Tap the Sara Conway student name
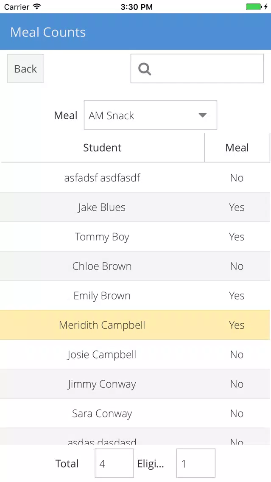271x482 pixels. [x=102, y=414]
